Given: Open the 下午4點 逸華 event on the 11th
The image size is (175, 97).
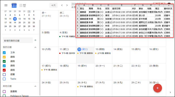Looking at the screenshot, I should [67, 53].
